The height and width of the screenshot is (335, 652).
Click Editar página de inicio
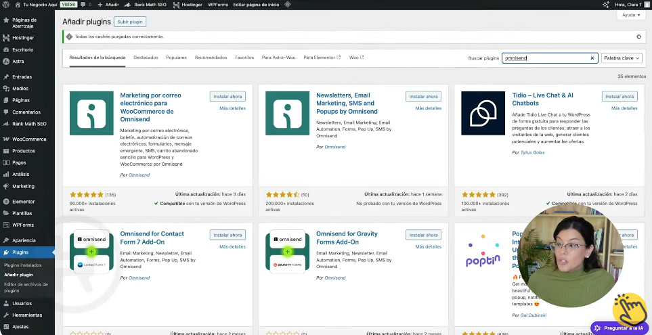[256, 5]
